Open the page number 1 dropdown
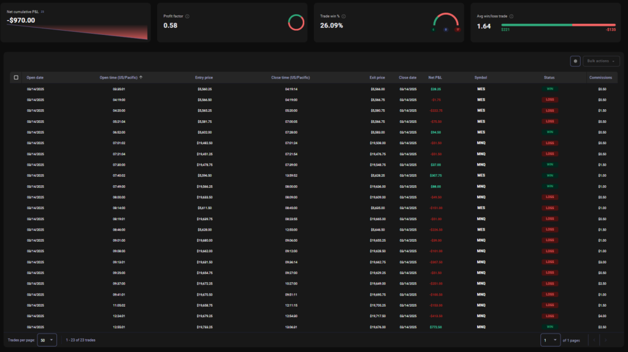This screenshot has width=628, height=352. [550, 340]
